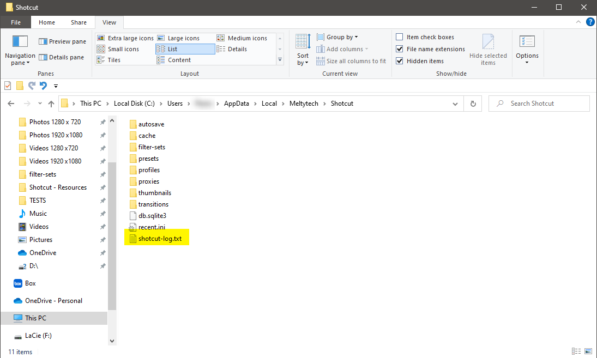The width and height of the screenshot is (597, 358).
Task: Choose the List layout
Action: click(185, 49)
